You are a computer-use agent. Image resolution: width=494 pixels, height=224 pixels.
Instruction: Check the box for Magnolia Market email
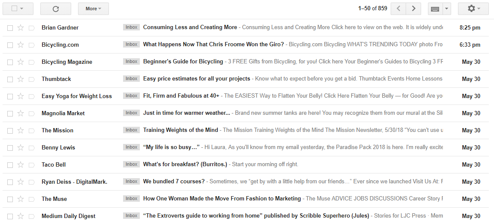(x=10, y=113)
